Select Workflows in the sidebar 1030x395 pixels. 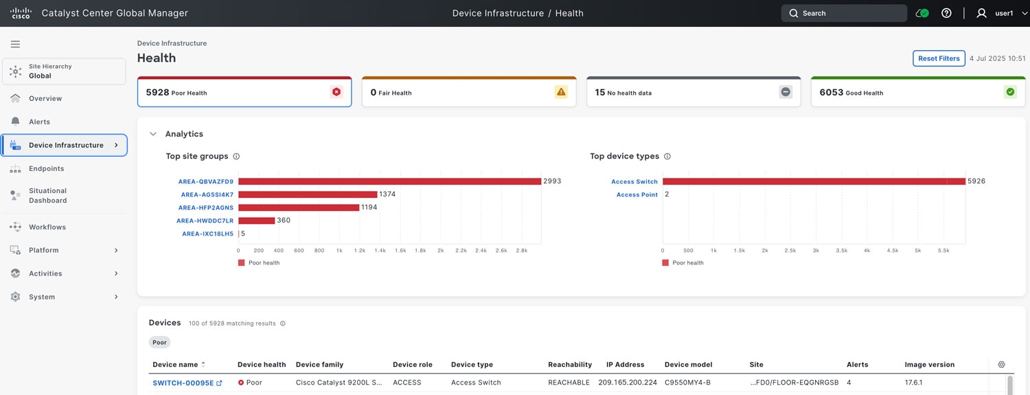[x=47, y=227]
